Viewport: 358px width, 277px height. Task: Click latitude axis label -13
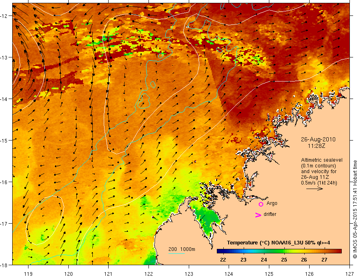tap(4, 57)
